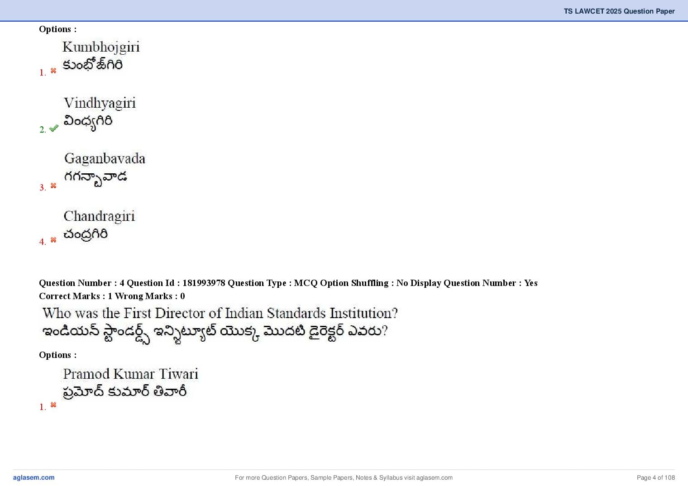Click the red cross beside Chandragiri

[53, 240]
